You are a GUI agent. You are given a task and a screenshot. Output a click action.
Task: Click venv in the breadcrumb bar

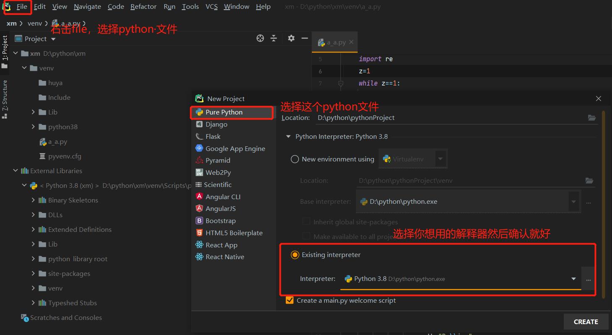pos(35,23)
